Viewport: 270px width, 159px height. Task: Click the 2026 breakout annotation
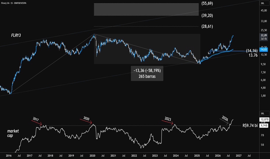tap(225, 118)
